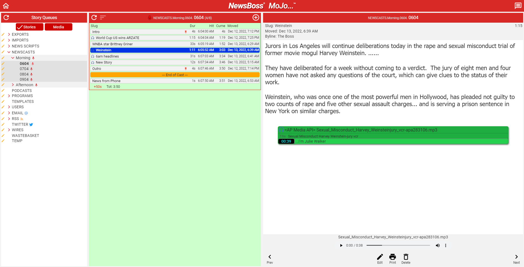Select the Stories toggle button

29,27
